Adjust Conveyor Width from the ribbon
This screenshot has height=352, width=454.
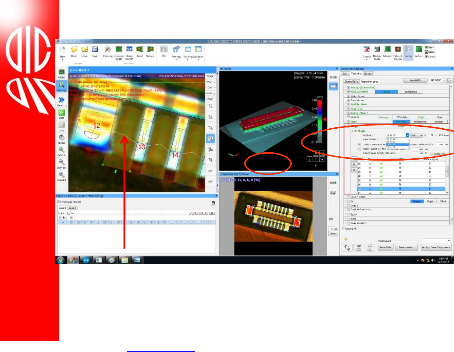(119, 53)
